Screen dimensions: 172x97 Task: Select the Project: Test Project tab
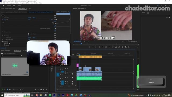tap(6, 50)
